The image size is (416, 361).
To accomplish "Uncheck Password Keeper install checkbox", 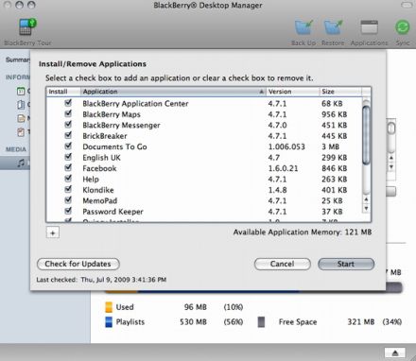I will 68,211.
